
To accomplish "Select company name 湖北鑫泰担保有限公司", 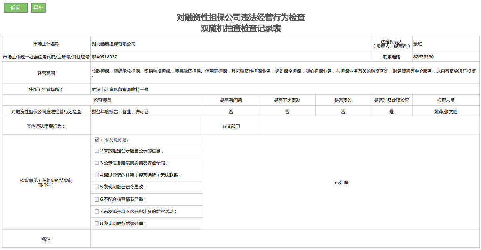I will [113, 44].
